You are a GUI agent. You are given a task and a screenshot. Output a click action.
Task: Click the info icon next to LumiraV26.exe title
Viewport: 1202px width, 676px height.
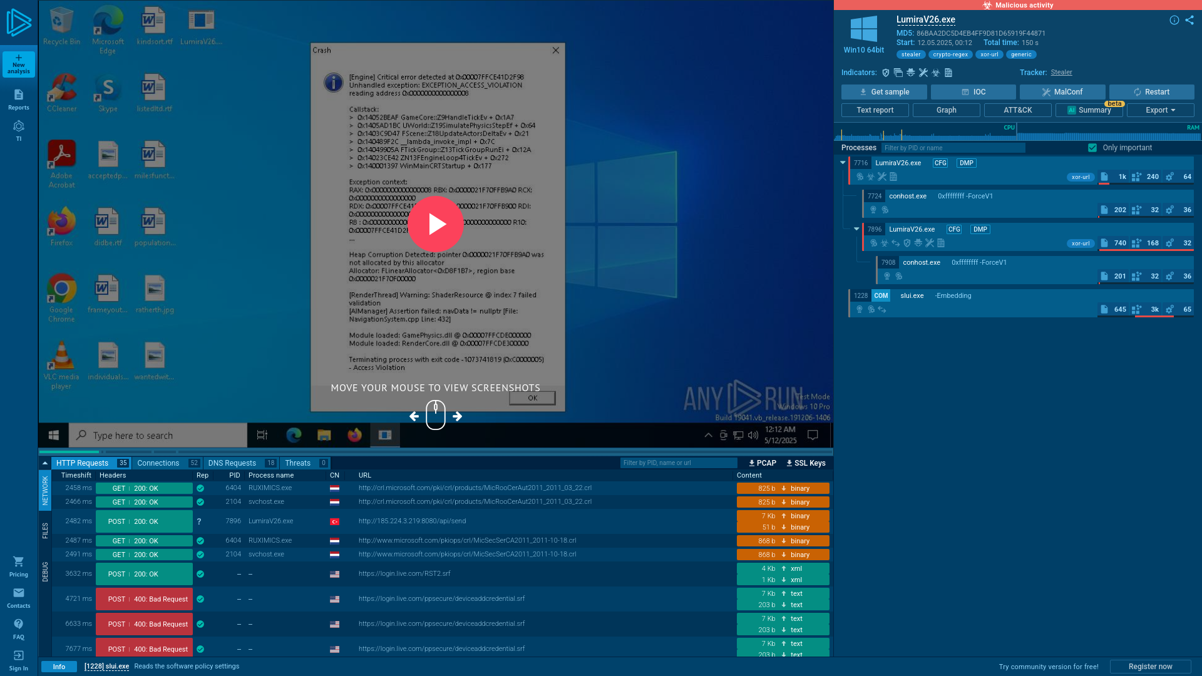click(x=1174, y=20)
